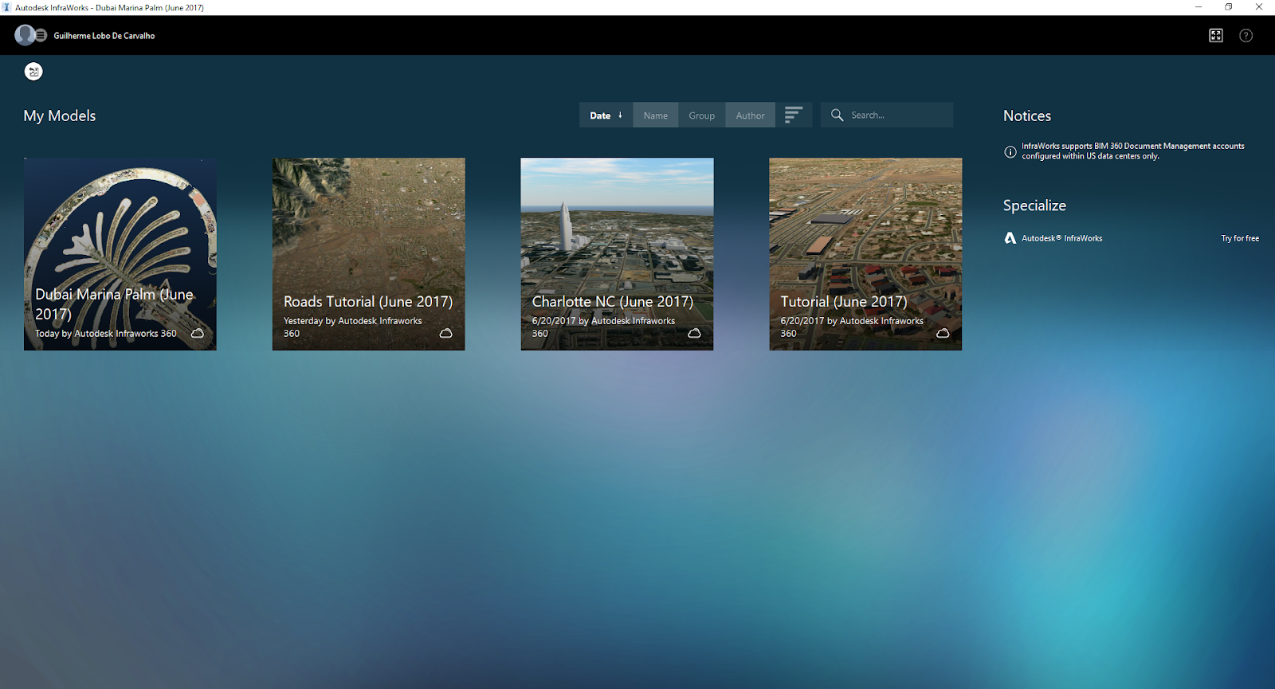Click Autodesk InfraWorks specialize entry

click(x=1062, y=238)
